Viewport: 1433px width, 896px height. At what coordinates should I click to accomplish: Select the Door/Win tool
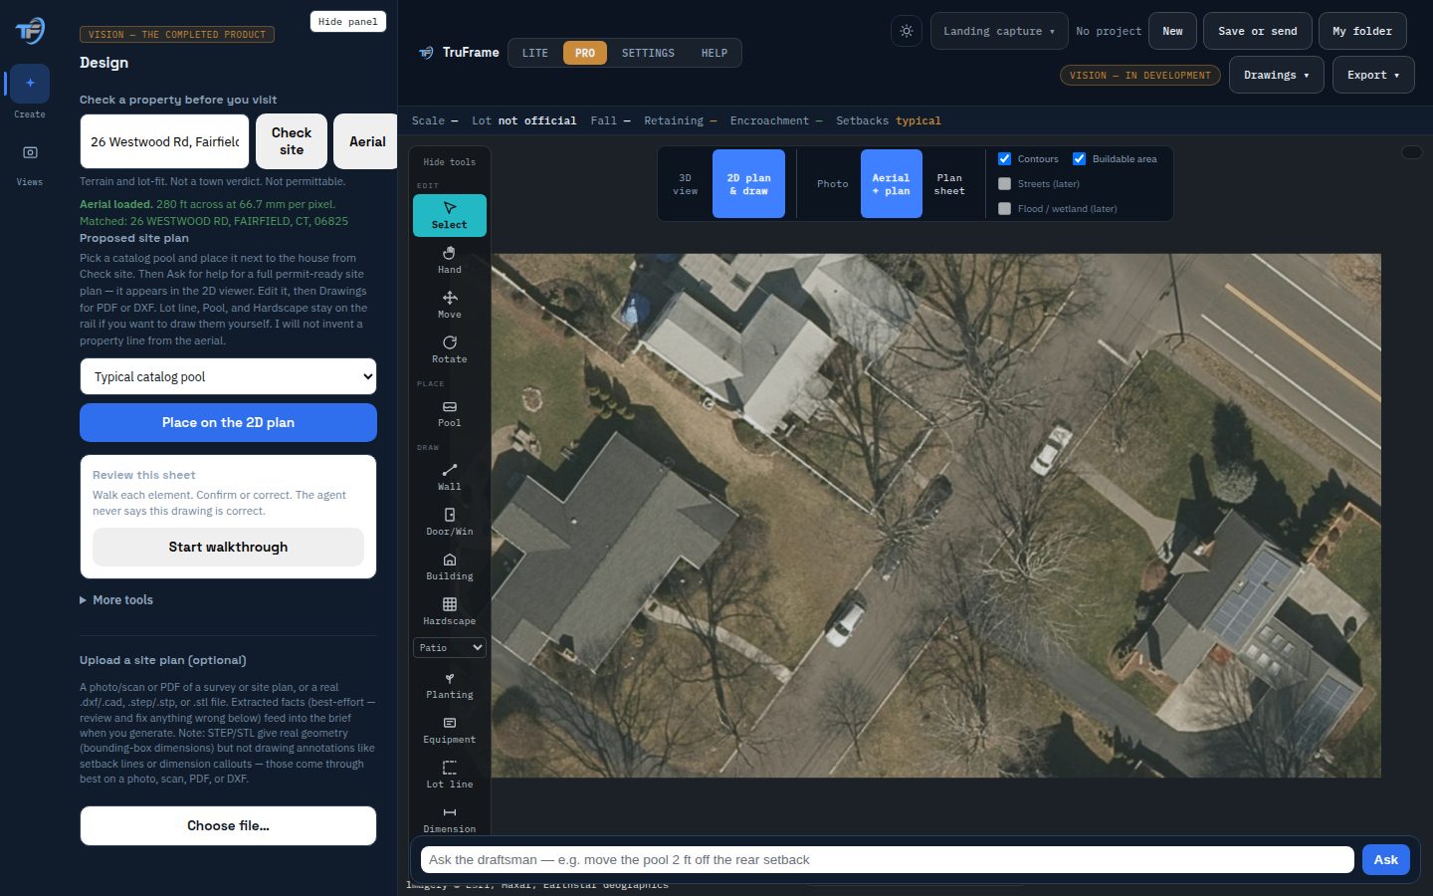[450, 522]
